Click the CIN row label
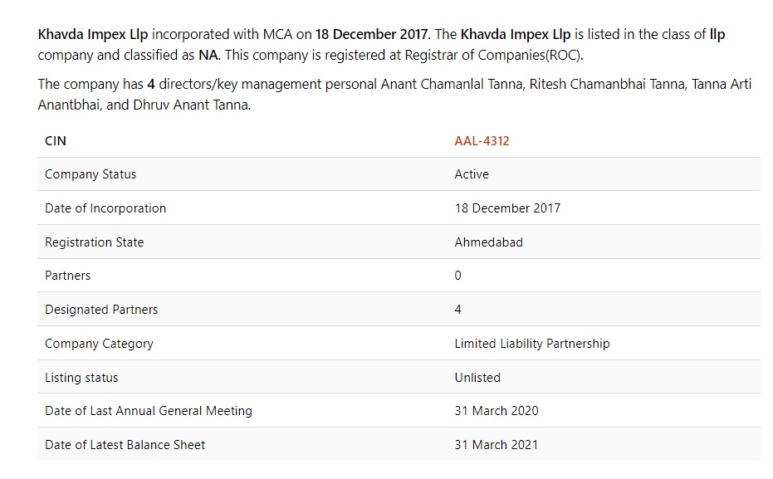Viewport: 773px width, 479px height. (x=56, y=141)
